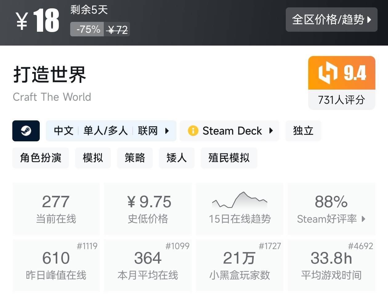Tap the #1099 rank label
This screenshot has height=295, width=388.
[177, 246]
